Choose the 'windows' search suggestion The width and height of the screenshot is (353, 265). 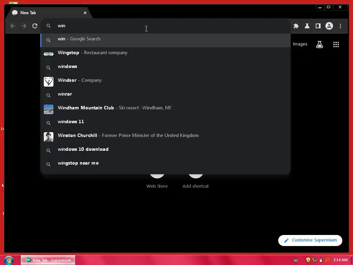(165, 68)
